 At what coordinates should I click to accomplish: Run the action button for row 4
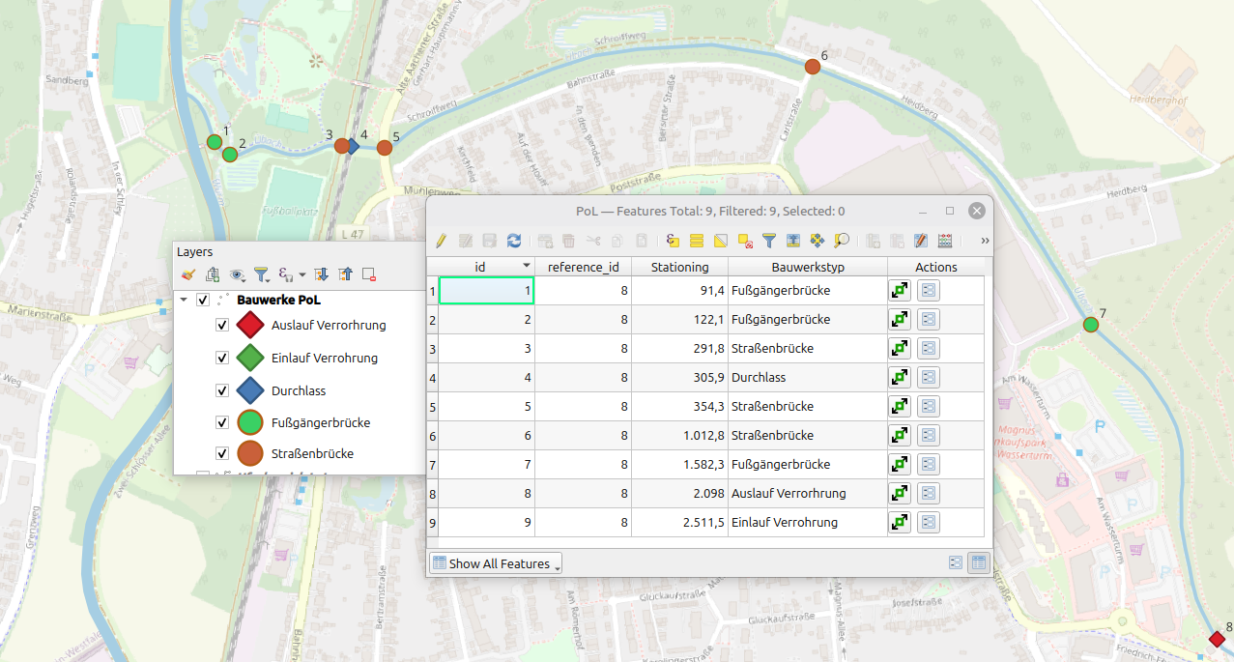click(x=900, y=377)
